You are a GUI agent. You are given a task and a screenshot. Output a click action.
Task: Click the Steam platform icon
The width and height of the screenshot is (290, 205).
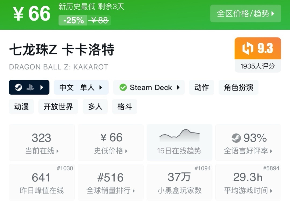click(x=19, y=88)
